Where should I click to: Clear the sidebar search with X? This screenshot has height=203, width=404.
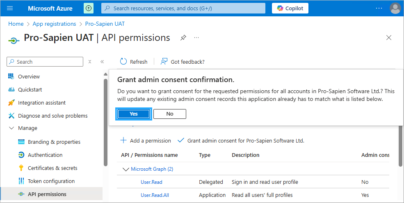tap(90, 62)
